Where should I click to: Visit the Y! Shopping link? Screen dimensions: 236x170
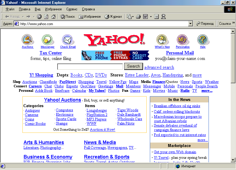[41, 75]
